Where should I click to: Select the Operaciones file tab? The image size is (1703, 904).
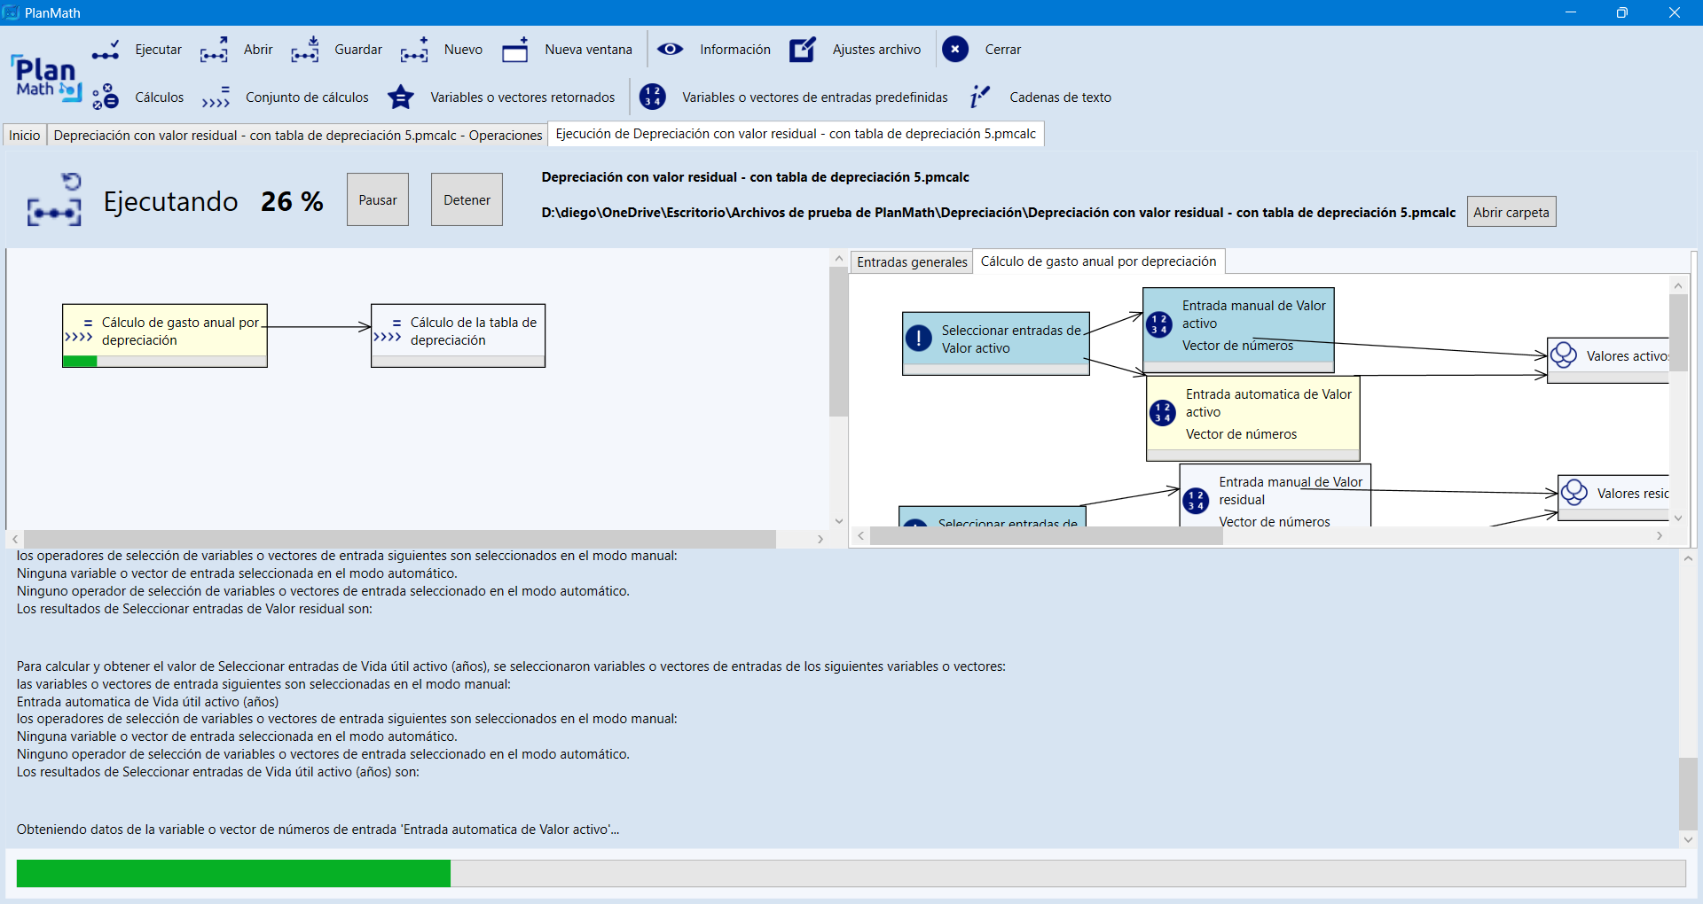(297, 136)
